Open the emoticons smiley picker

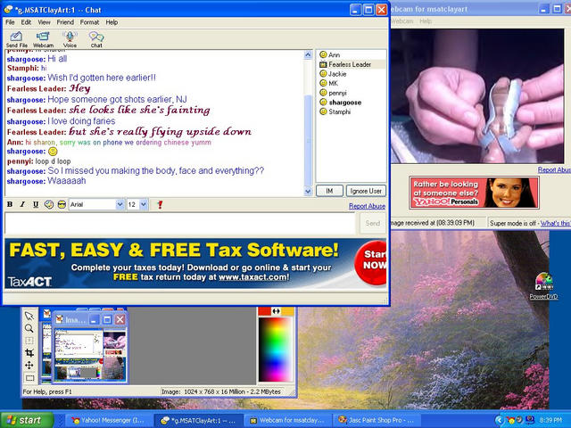click(62, 204)
